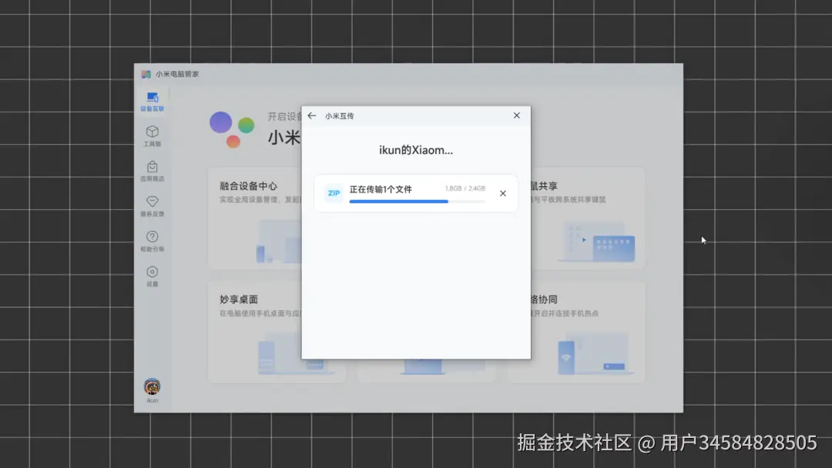
Task: Click the 小米电脑管家 logo icon
Action: pyautogui.click(x=146, y=74)
